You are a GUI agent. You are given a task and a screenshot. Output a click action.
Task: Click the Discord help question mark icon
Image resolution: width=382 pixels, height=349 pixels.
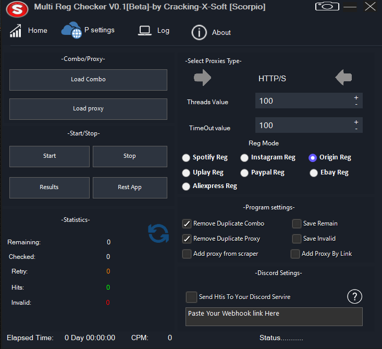(354, 296)
